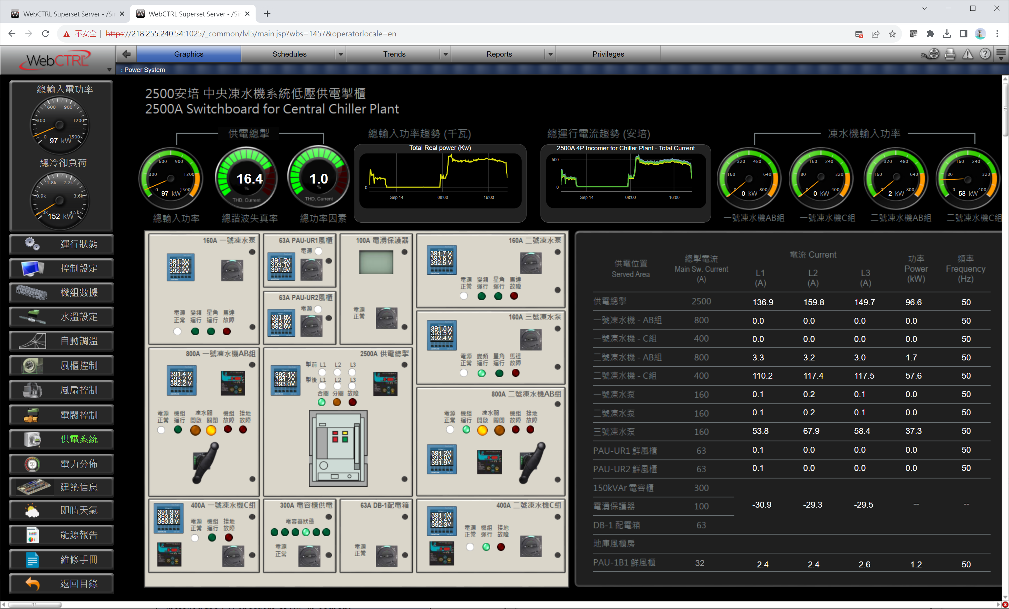Click the return arrow icon beside 返回目錄
The image size is (1009, 609).
[x=32, y=583]
